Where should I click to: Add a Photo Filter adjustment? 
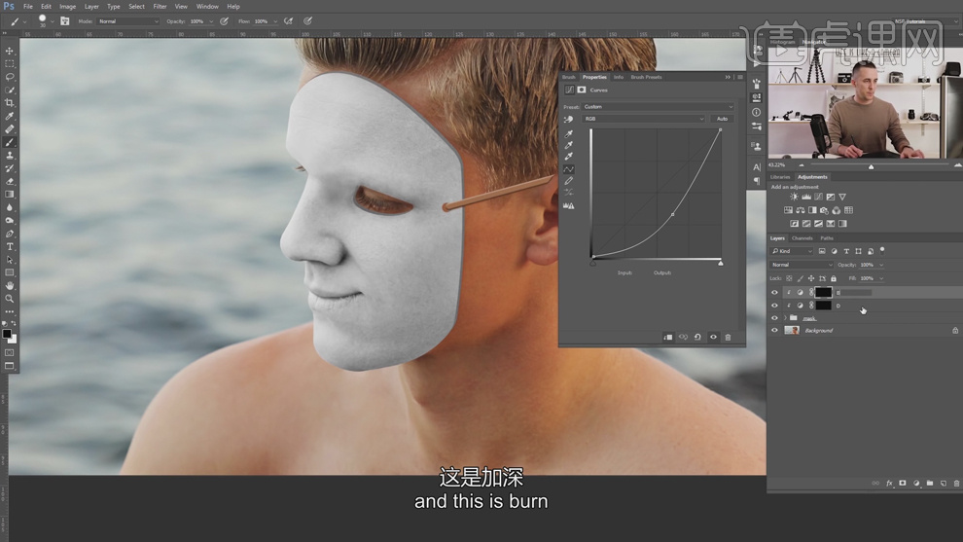pyautogui.click(x=824, y=210)
